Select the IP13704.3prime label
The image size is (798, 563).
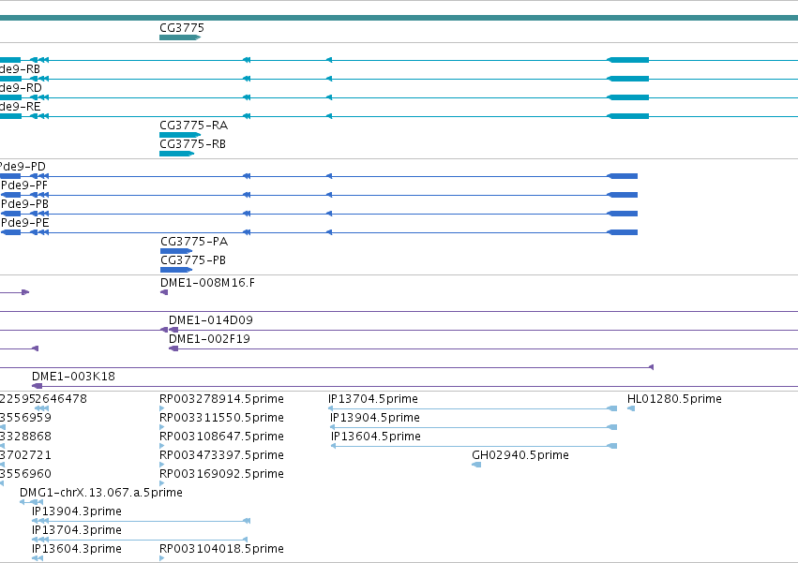tap(77, 530)
